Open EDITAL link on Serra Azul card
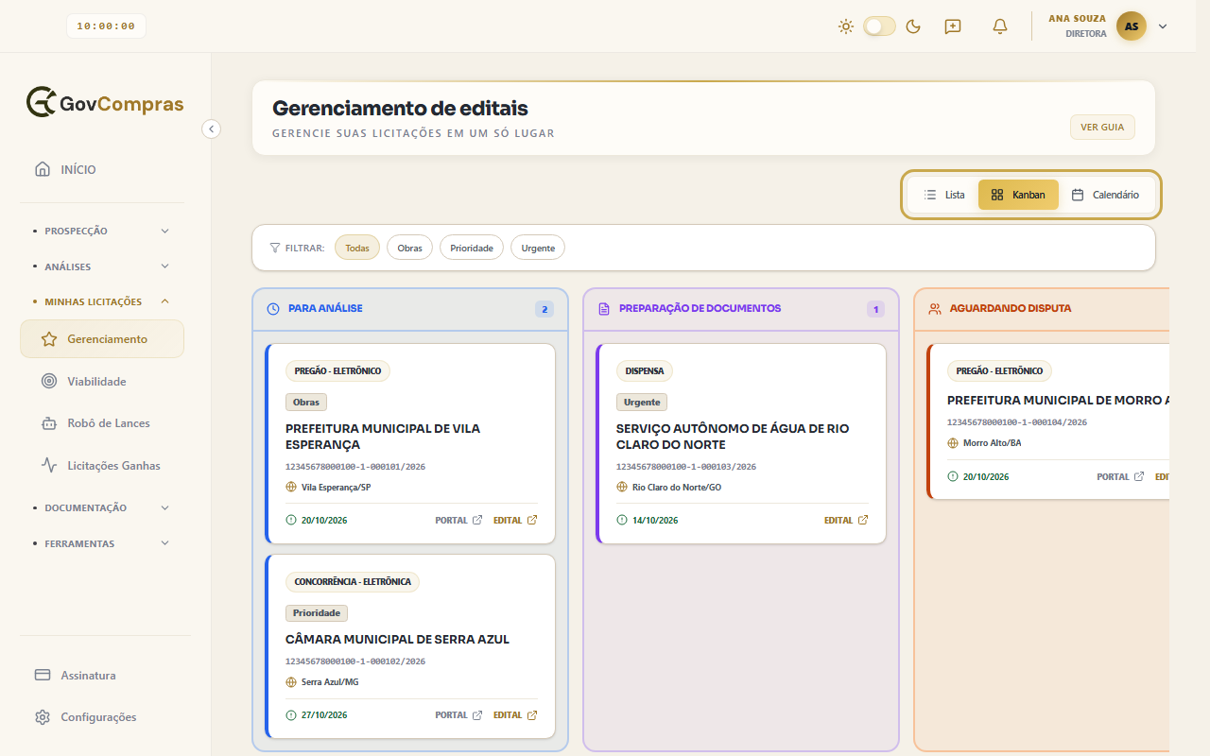 515,715
